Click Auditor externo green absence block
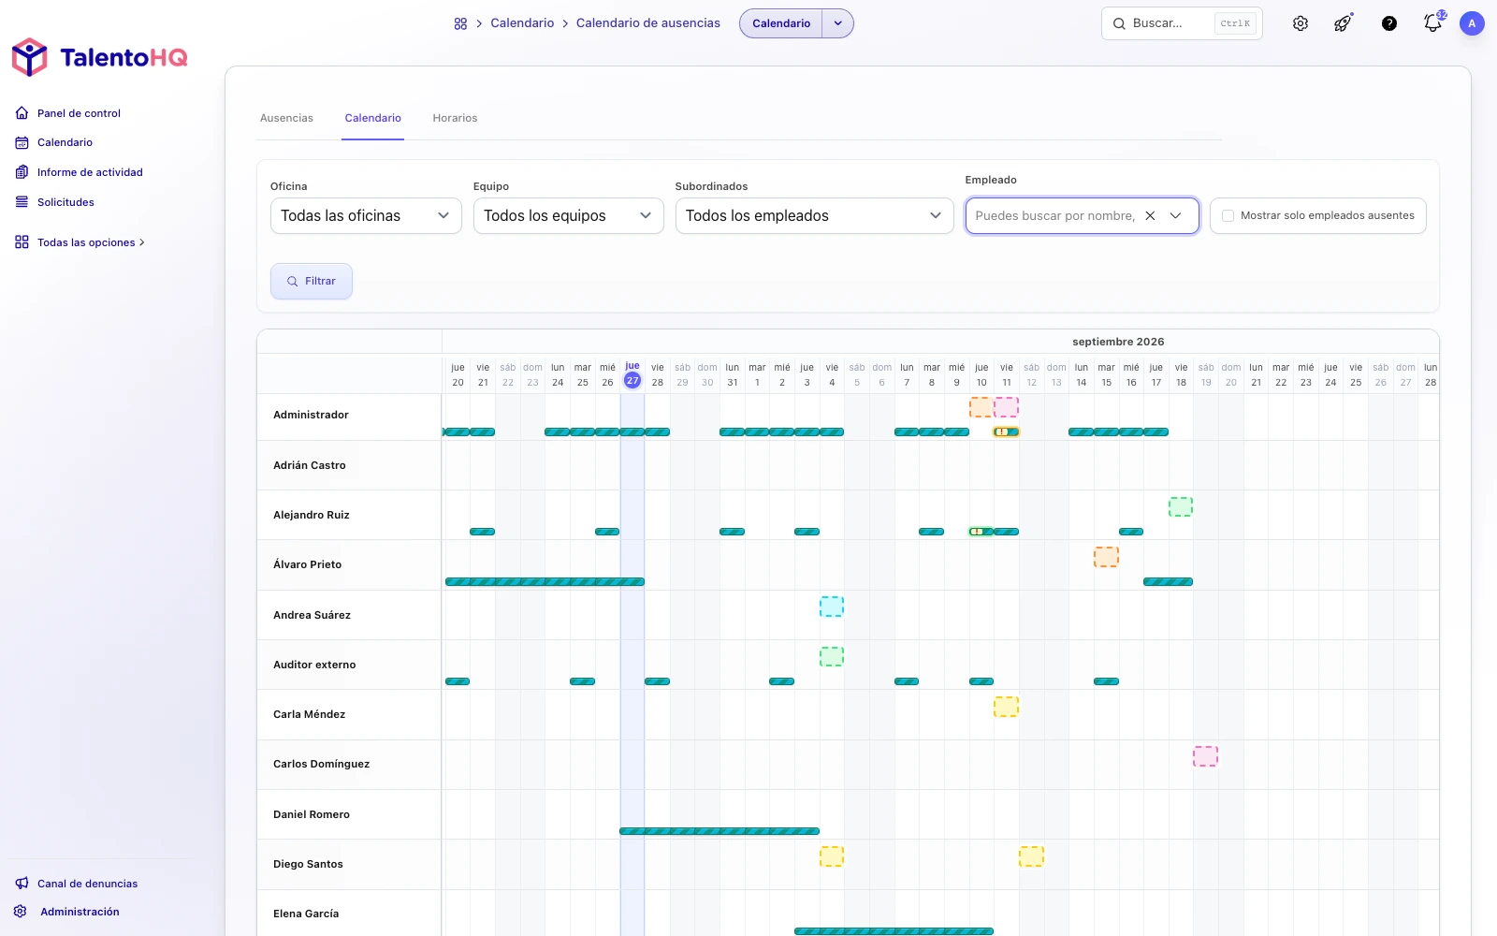The image size is (1497, 936). [x=832, y=656]
